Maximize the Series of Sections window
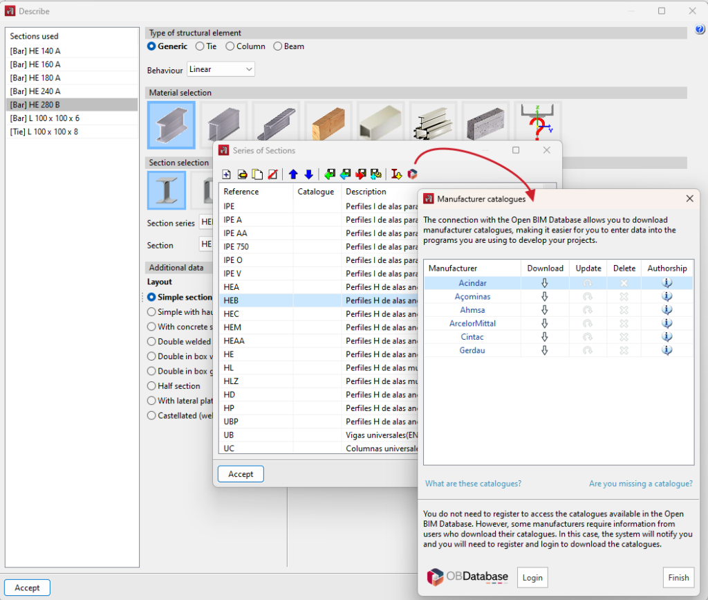Image resolution: width=708 pixels, height=600 pixels. coord(516,150)
